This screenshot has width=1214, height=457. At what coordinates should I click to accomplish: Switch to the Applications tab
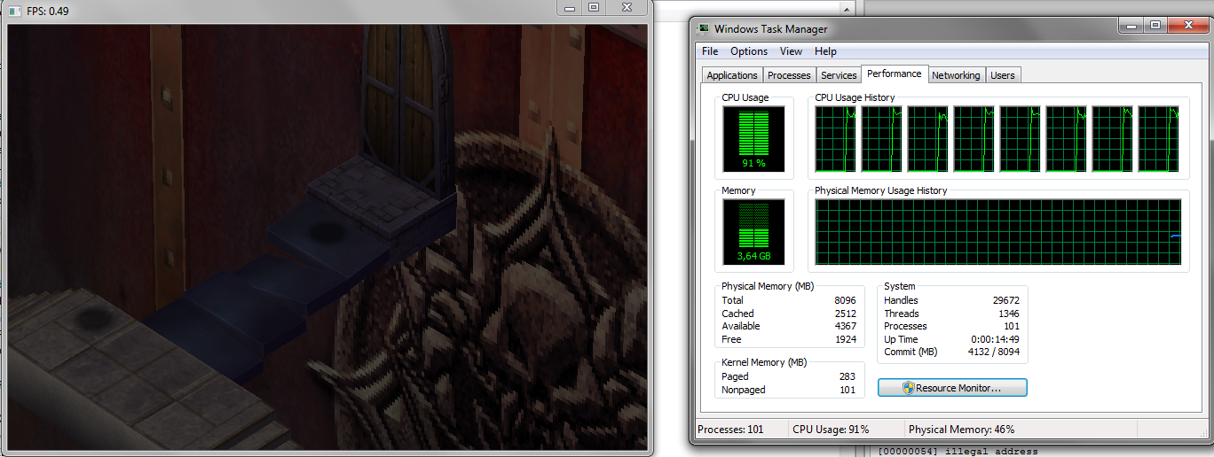pyautogui.click(x=732, y=75)
